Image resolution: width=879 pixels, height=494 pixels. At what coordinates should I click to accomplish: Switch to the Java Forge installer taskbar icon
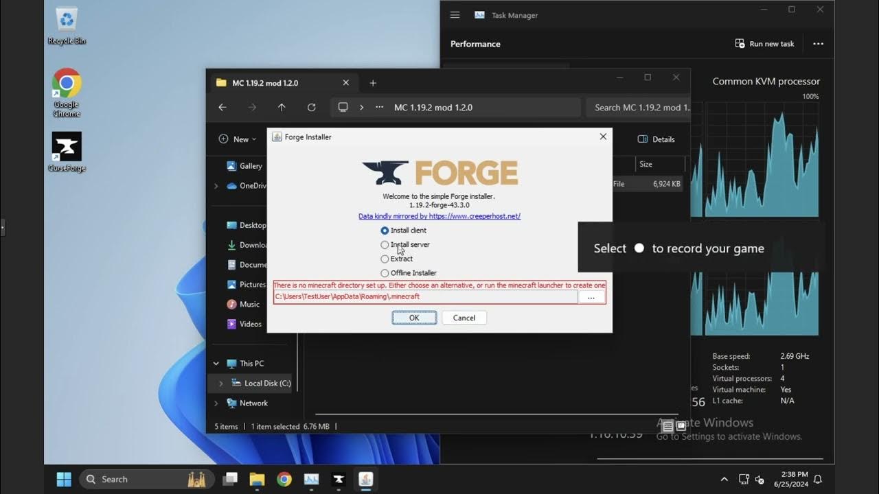[365, 479]
